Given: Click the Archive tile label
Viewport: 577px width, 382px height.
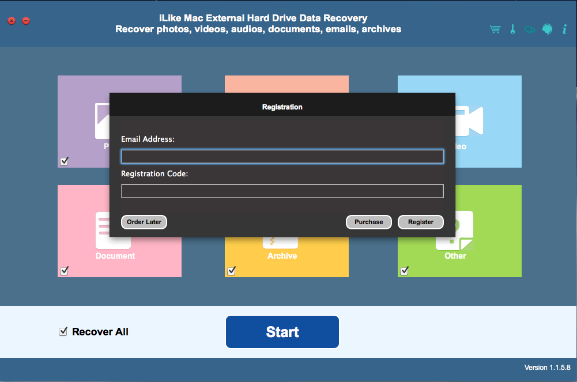Looking at the screenshot, I should (x=282, y=256).
